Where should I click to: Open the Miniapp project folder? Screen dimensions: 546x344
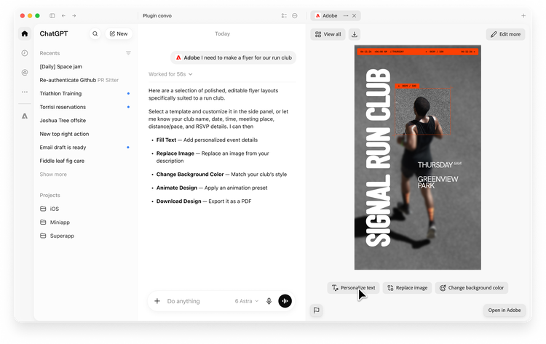55,223
